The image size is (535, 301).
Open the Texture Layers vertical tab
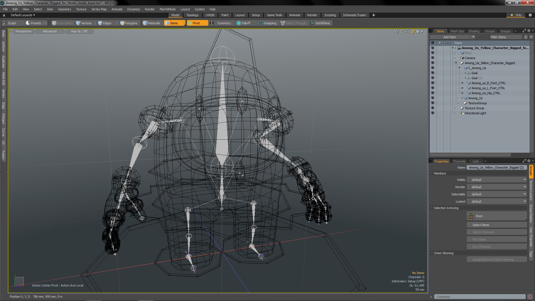pyautogui.click(x=531, y=190)
